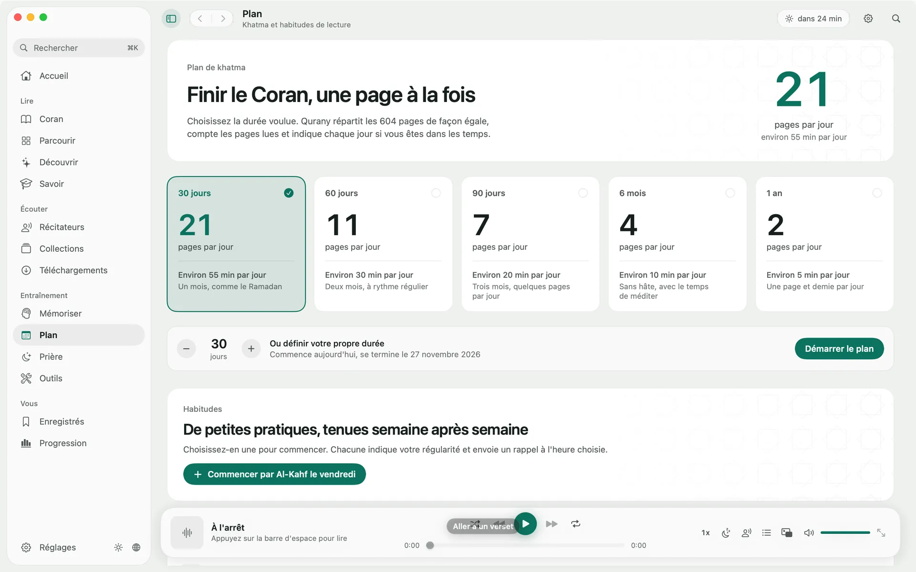This screenshot has height=572, width=916.
Task: Click Commencer par Al-Kahf le vendredi
Action: [x=274, y=474]
